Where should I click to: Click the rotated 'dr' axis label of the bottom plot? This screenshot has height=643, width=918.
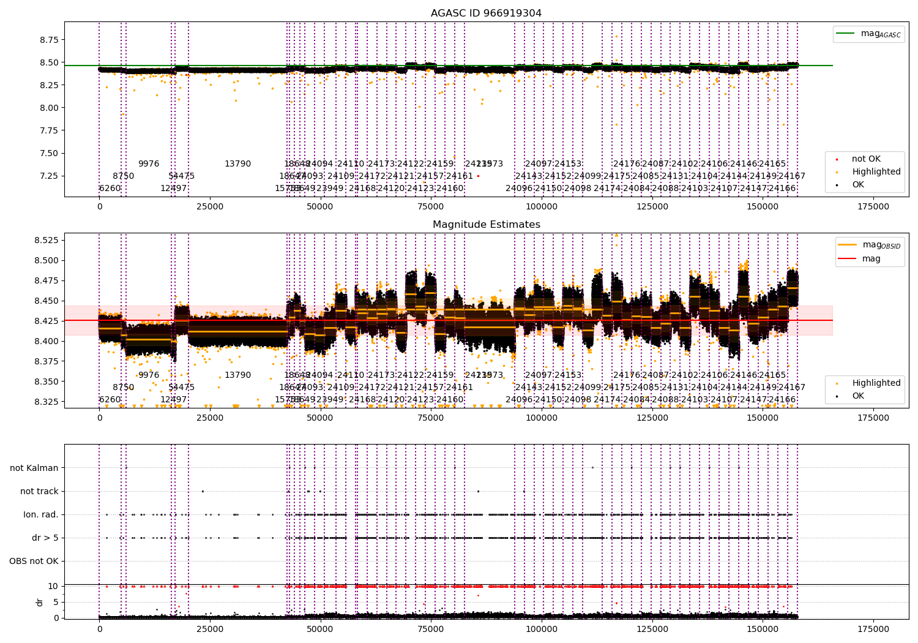(x=40, y=602)
